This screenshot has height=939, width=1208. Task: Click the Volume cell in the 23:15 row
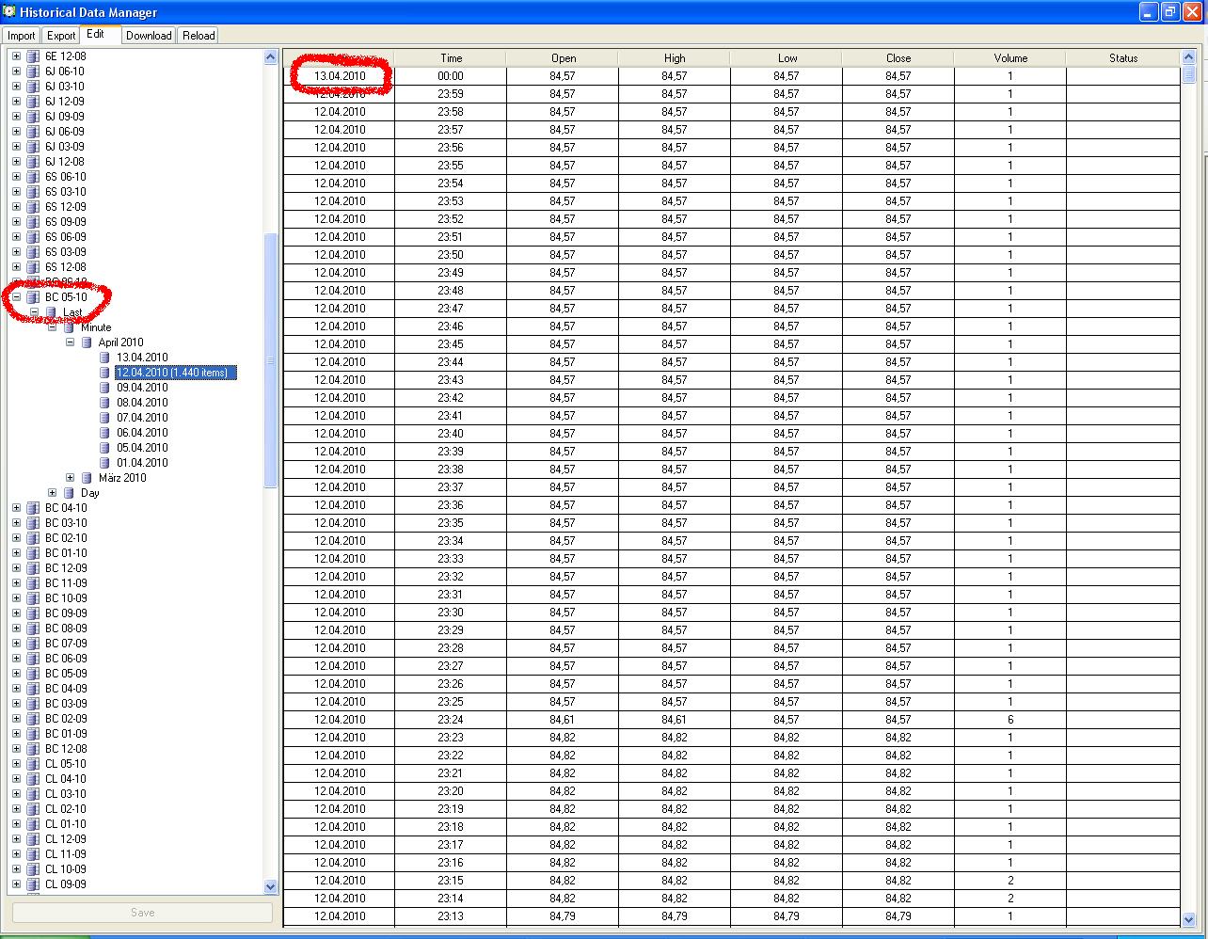pyautogui.click(x=1010, y=881)
